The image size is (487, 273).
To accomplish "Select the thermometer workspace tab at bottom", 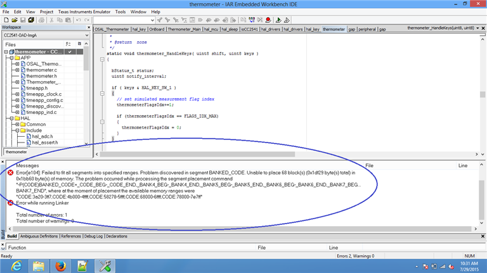I will pyautogui.click(x=16, y=151).
